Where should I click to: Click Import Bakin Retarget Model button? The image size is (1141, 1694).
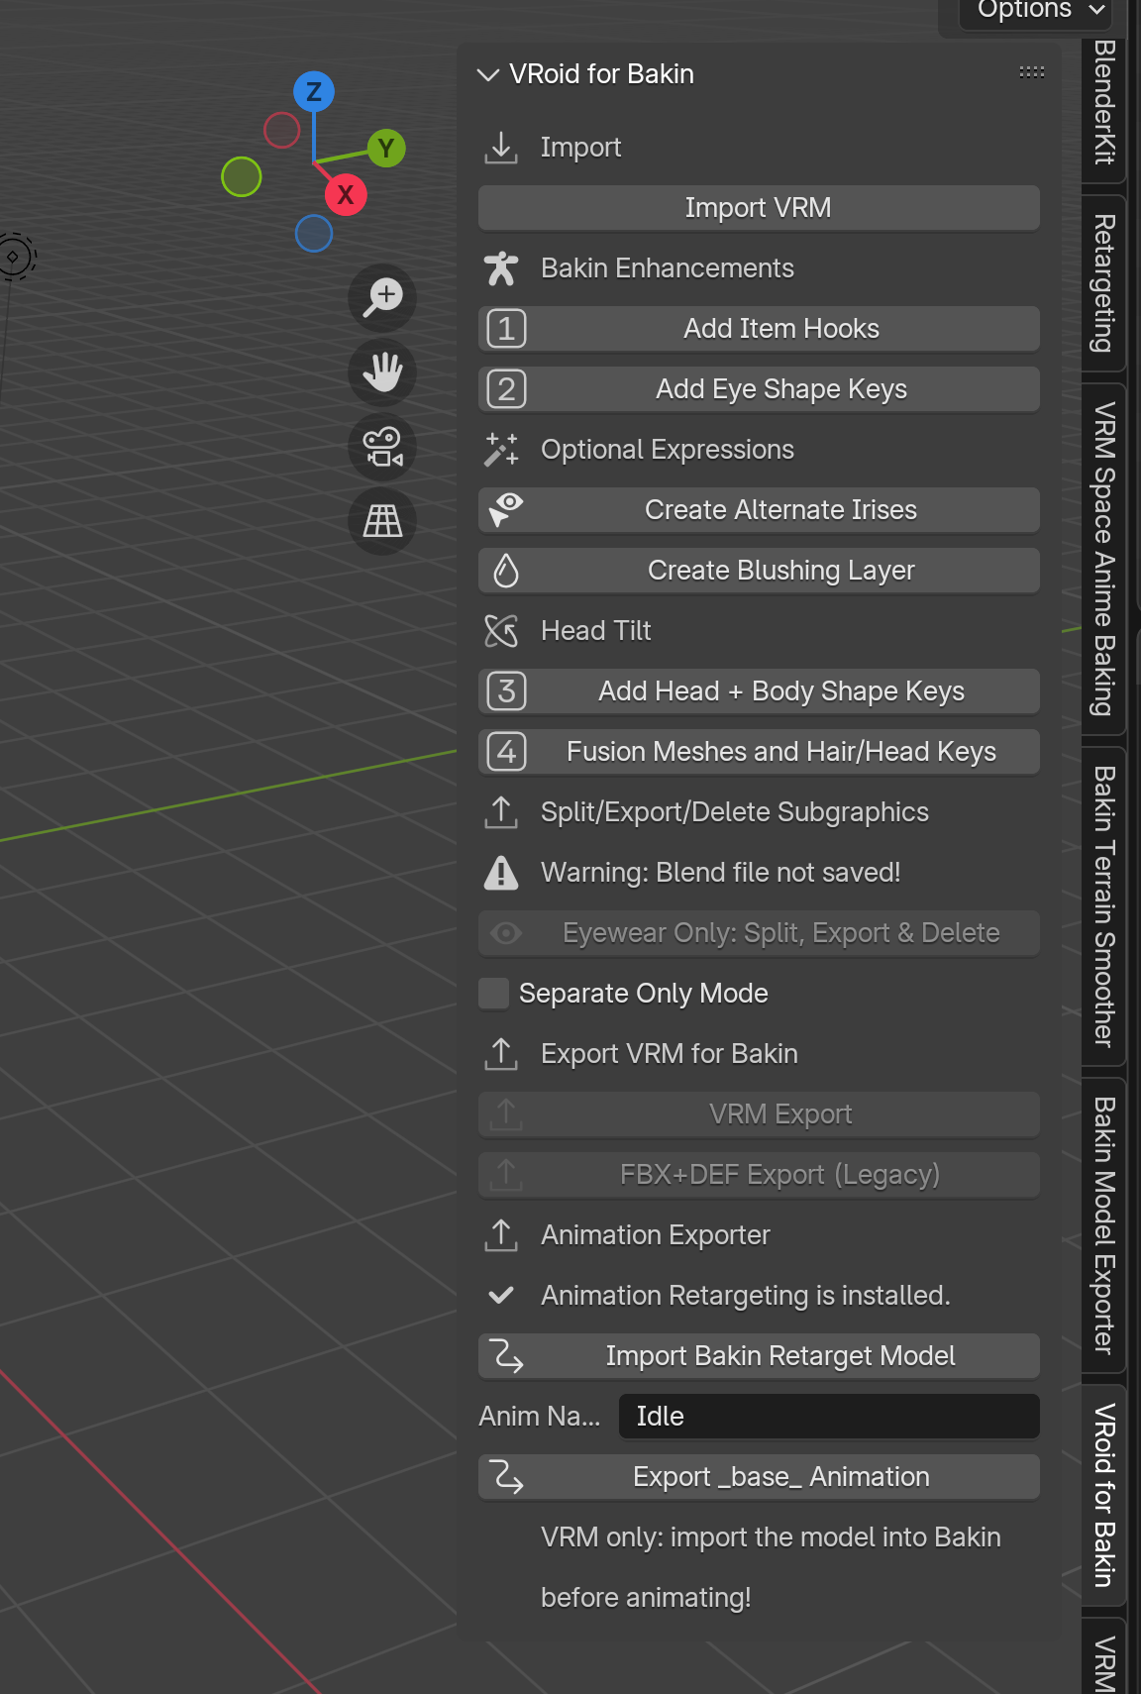tap(759, 1356)
